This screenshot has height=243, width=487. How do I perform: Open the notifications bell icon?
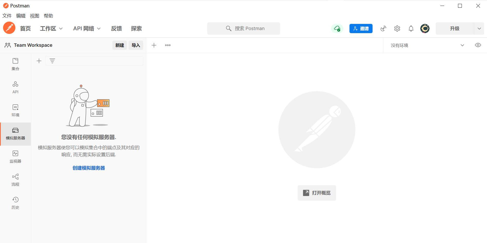tap(411, 29)
